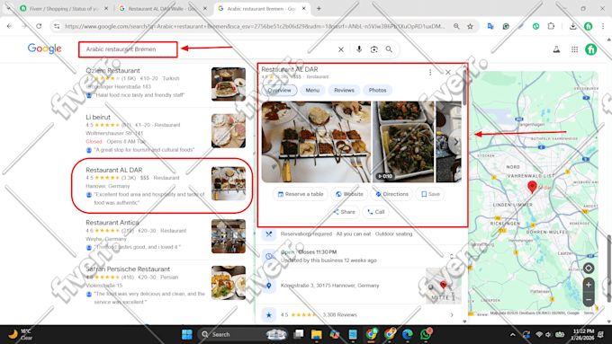
Task: Click the Safran Persische food thumbnail
Action: (229, 283)
